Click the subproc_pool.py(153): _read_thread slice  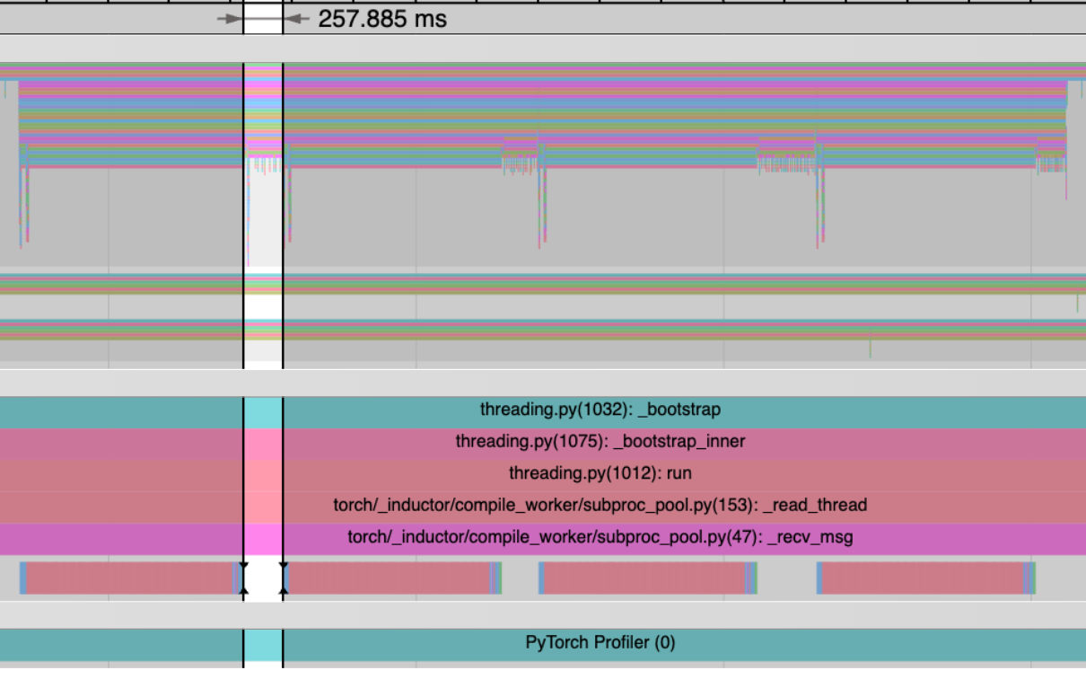(x=600, y=506)
